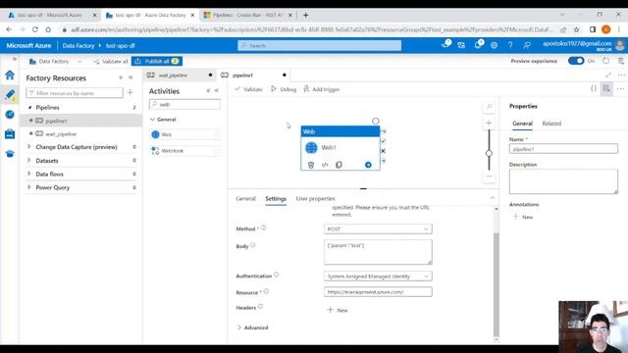Open the Manage toolbox icon in sidebar

(x=10, y=134)
